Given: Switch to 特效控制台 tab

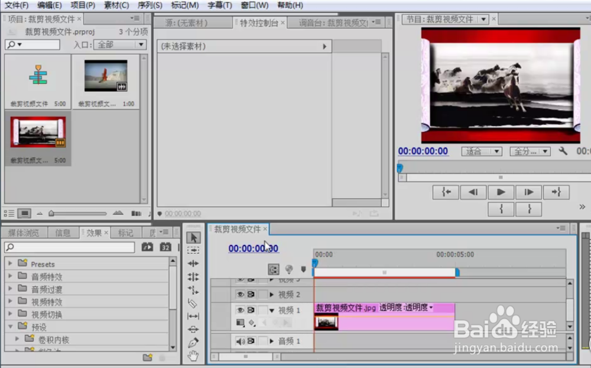Looking at the screenshot, I should (x=259, y=23).
